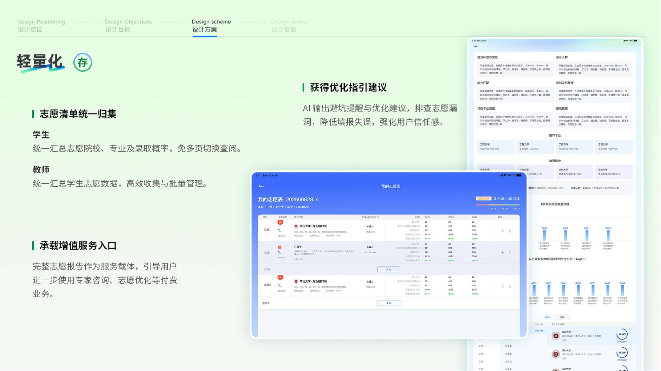Screen dimensions: 661x371
Task: Click the green circled 存 badge icon
Action: 83,62
